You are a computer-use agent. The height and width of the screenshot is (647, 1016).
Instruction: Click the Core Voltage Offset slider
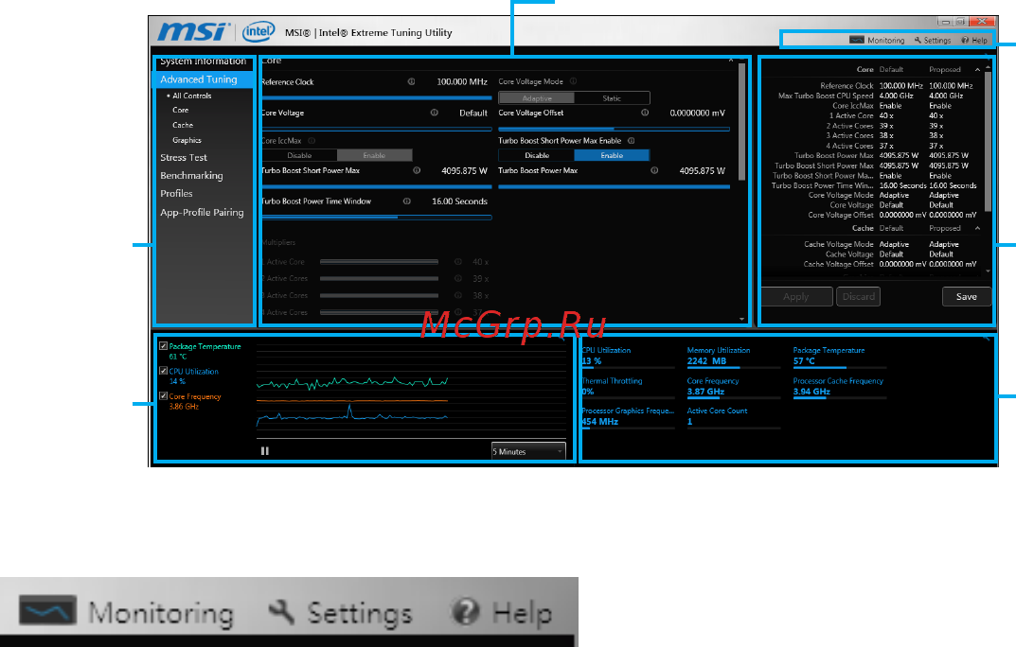[614, 129]
